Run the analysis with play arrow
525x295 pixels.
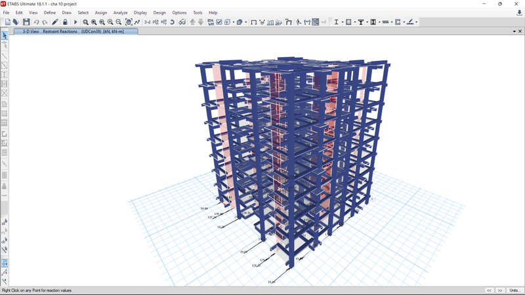[75, 22]
